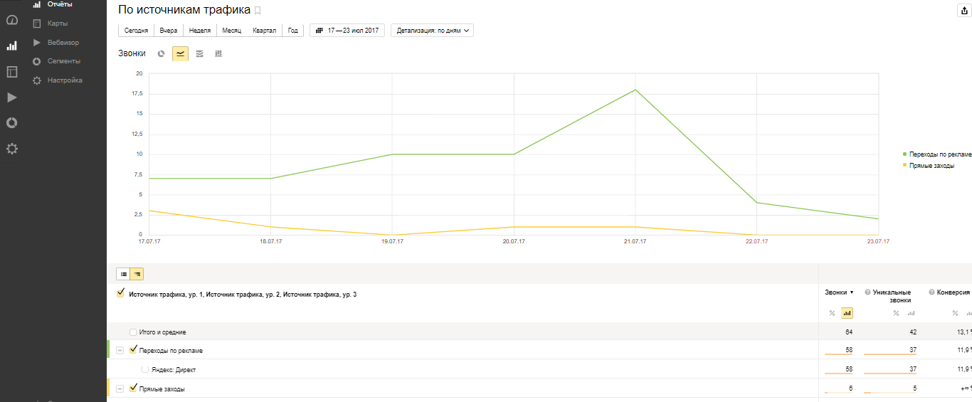This screenshot has width=972, height=402.
Task: Click the green Переходы по рекламе legend marker
Action: coord(904,154)
